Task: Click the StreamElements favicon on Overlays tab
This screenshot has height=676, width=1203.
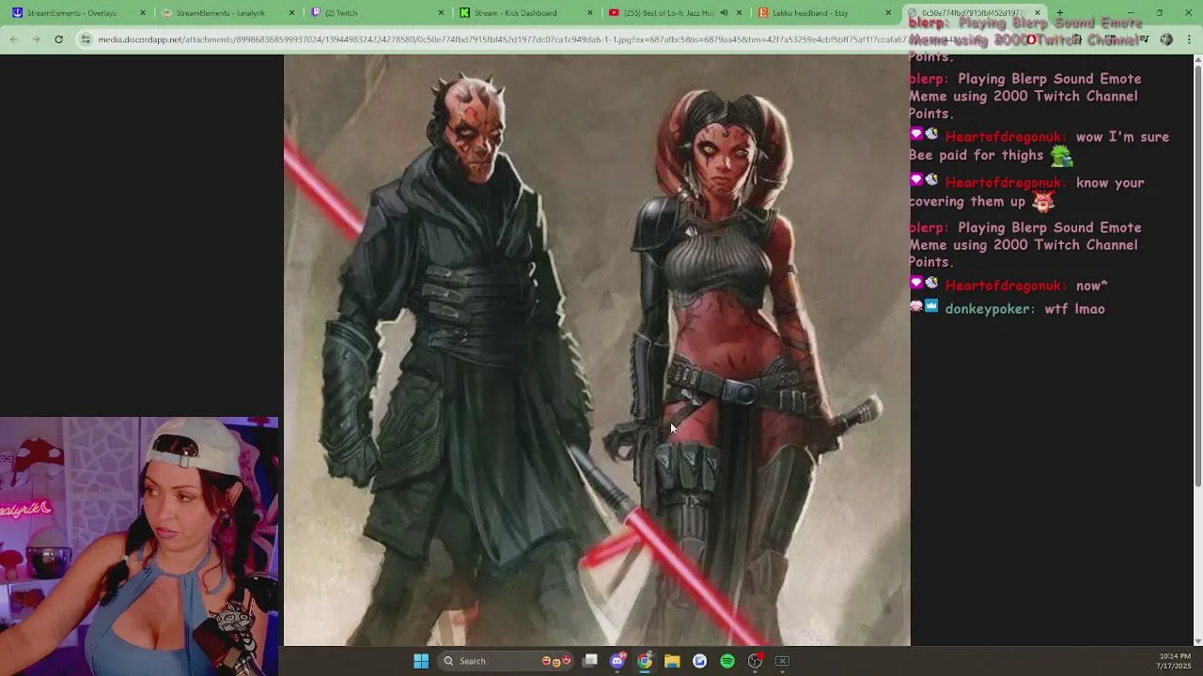Action: click(17, 13)
